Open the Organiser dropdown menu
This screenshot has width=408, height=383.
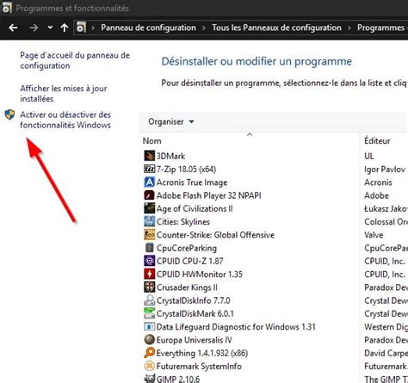pos(171,121)
